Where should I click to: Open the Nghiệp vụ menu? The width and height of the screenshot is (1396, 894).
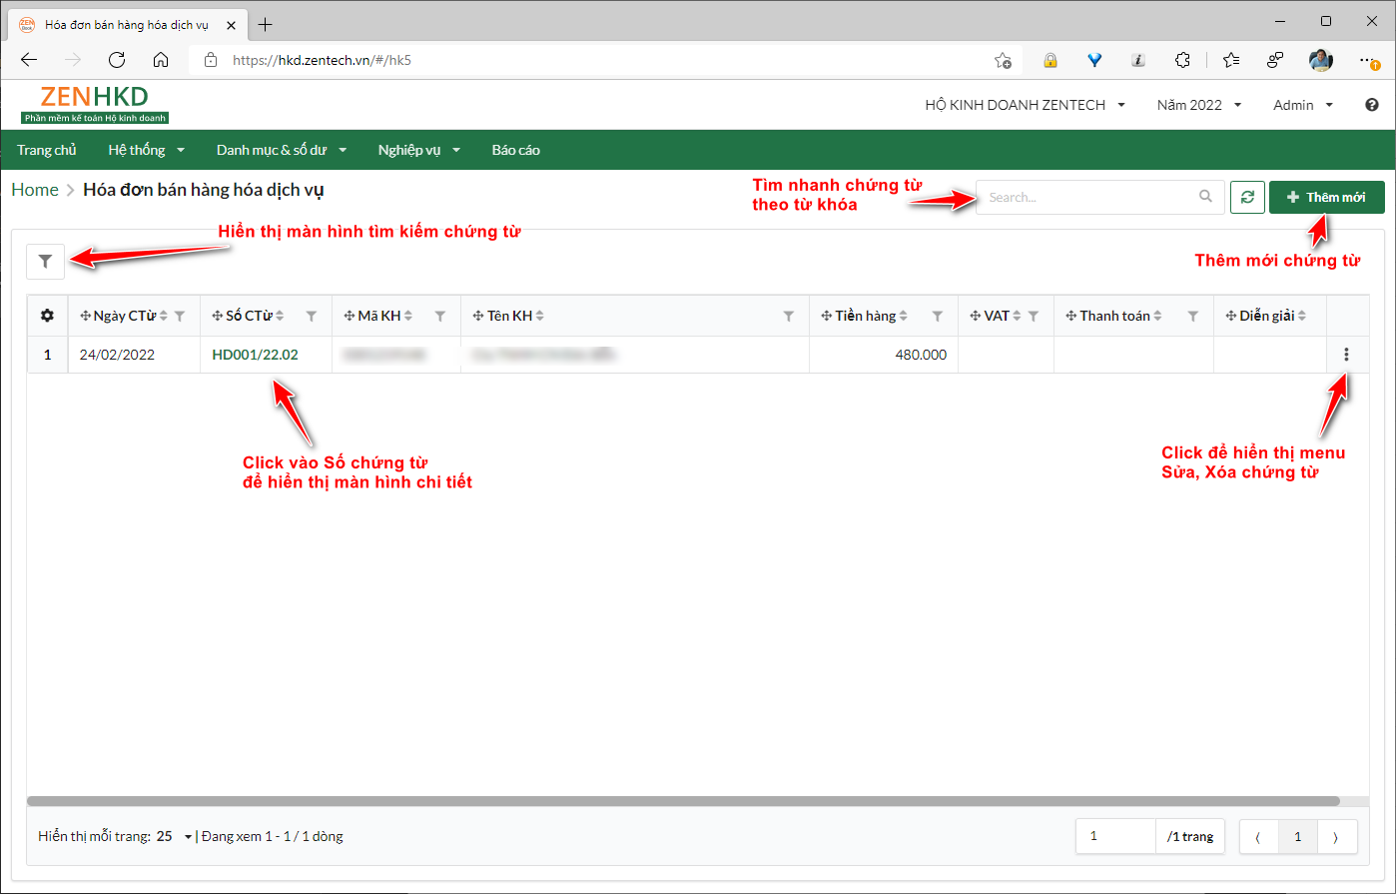pyautogui.click(x=418, y=151)
